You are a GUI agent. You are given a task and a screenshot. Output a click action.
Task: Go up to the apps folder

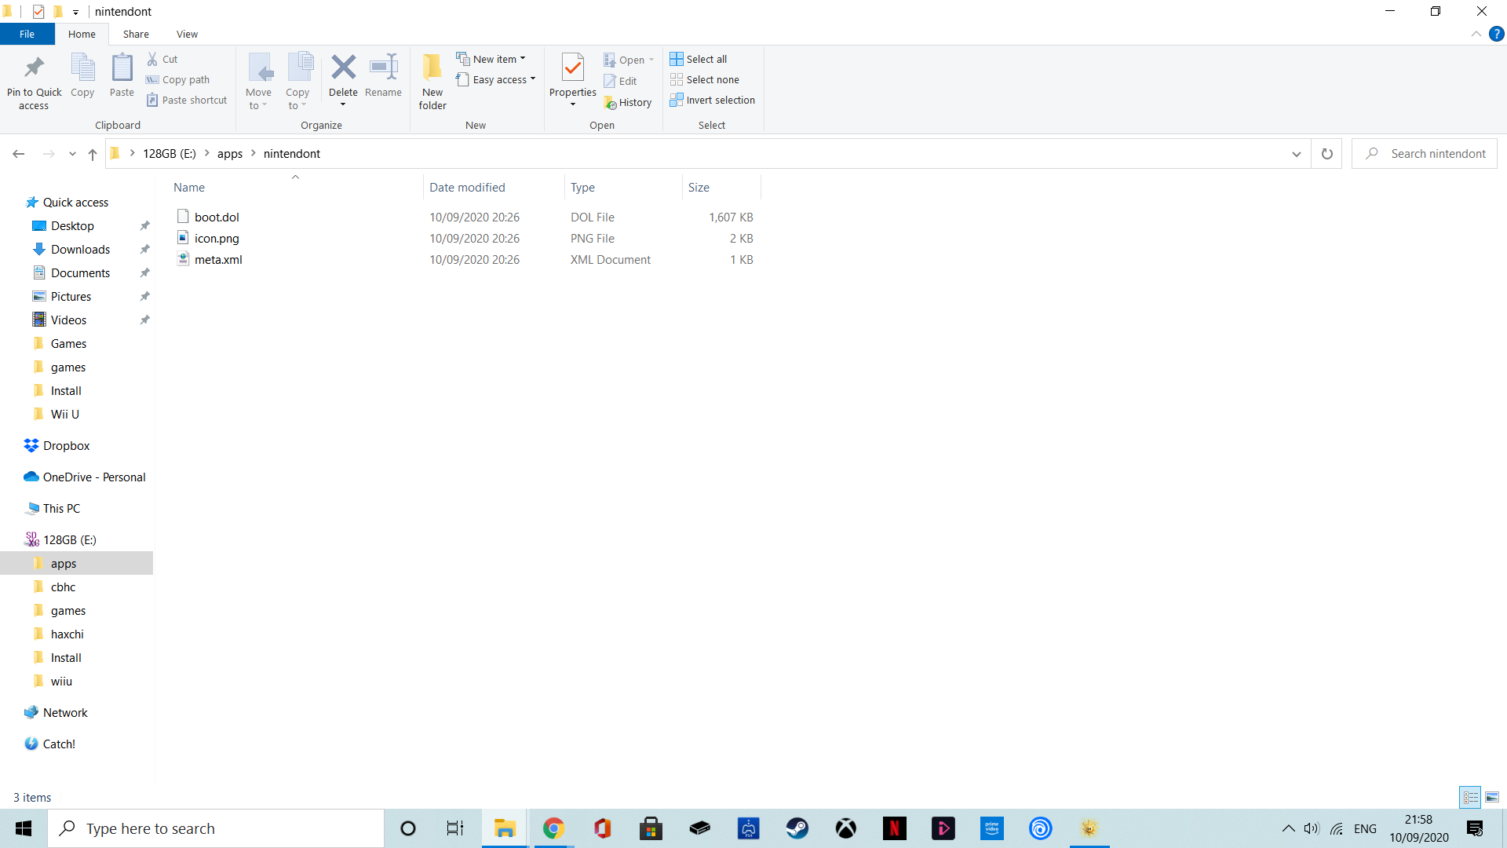93,154
